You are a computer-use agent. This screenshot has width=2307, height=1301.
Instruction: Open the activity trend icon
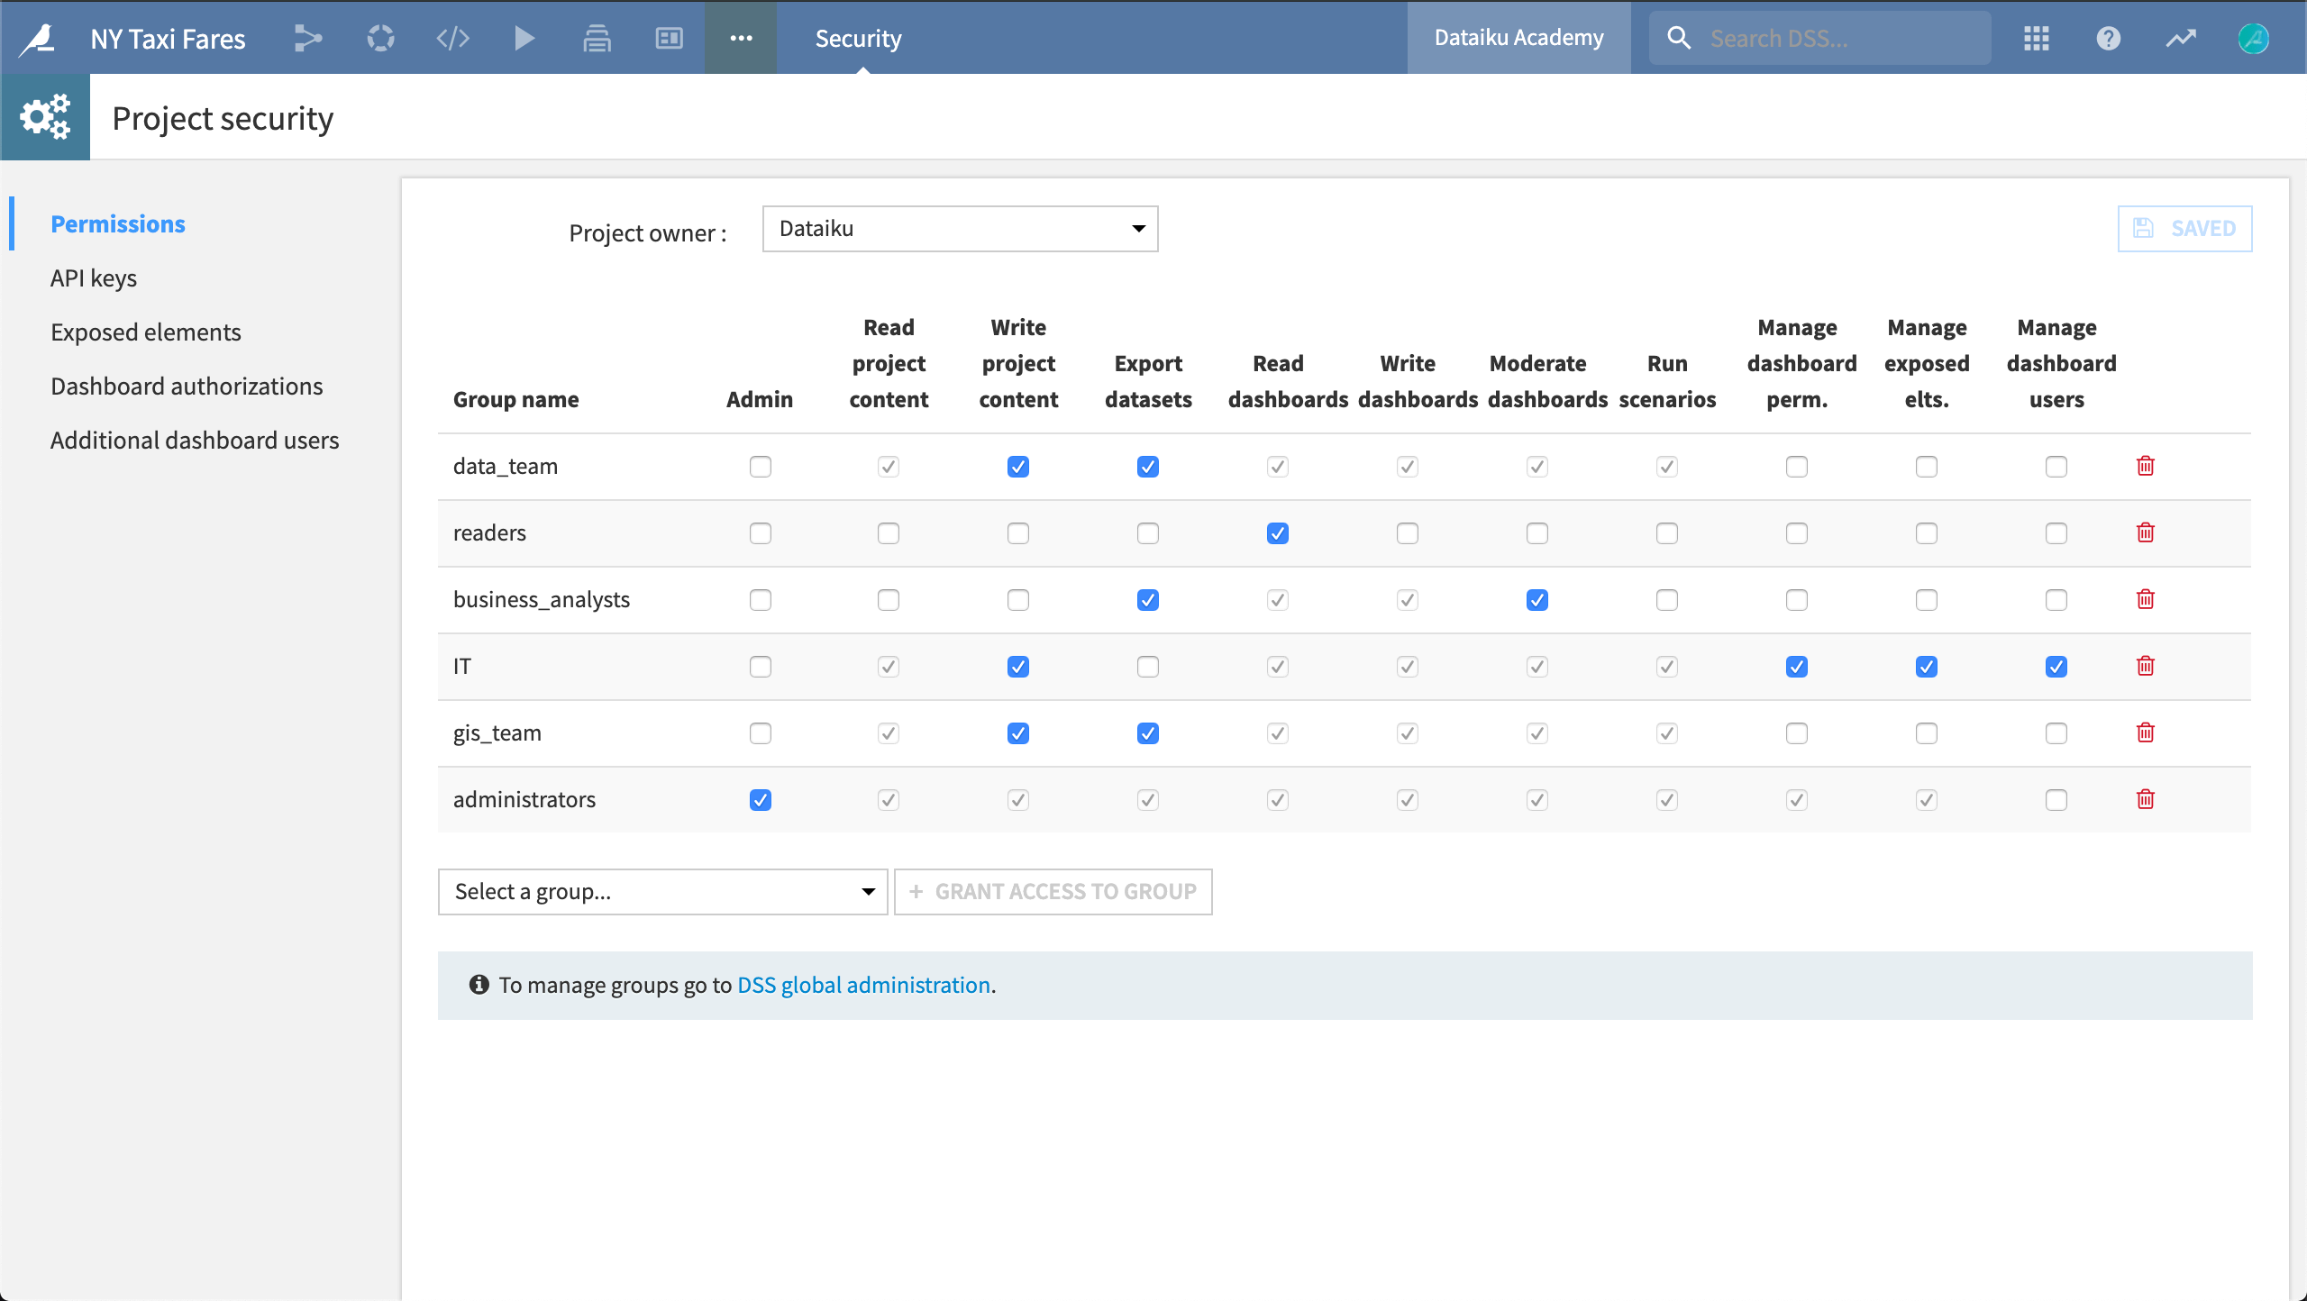(2181, 38)
